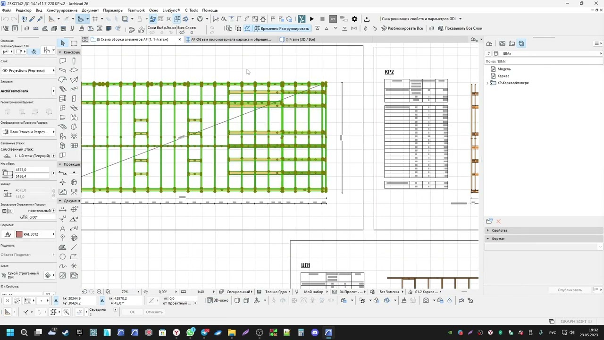The image size is (604, 340).
Task: Toggle vertical mirror X checkbox
Action: pyautogui.click(x=10, y=211)
